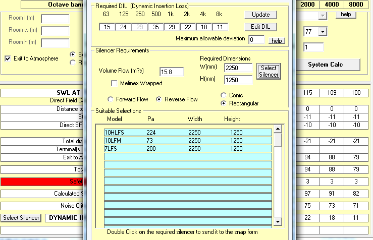
Task: Click the Update button
Action: tap(261, 15)
